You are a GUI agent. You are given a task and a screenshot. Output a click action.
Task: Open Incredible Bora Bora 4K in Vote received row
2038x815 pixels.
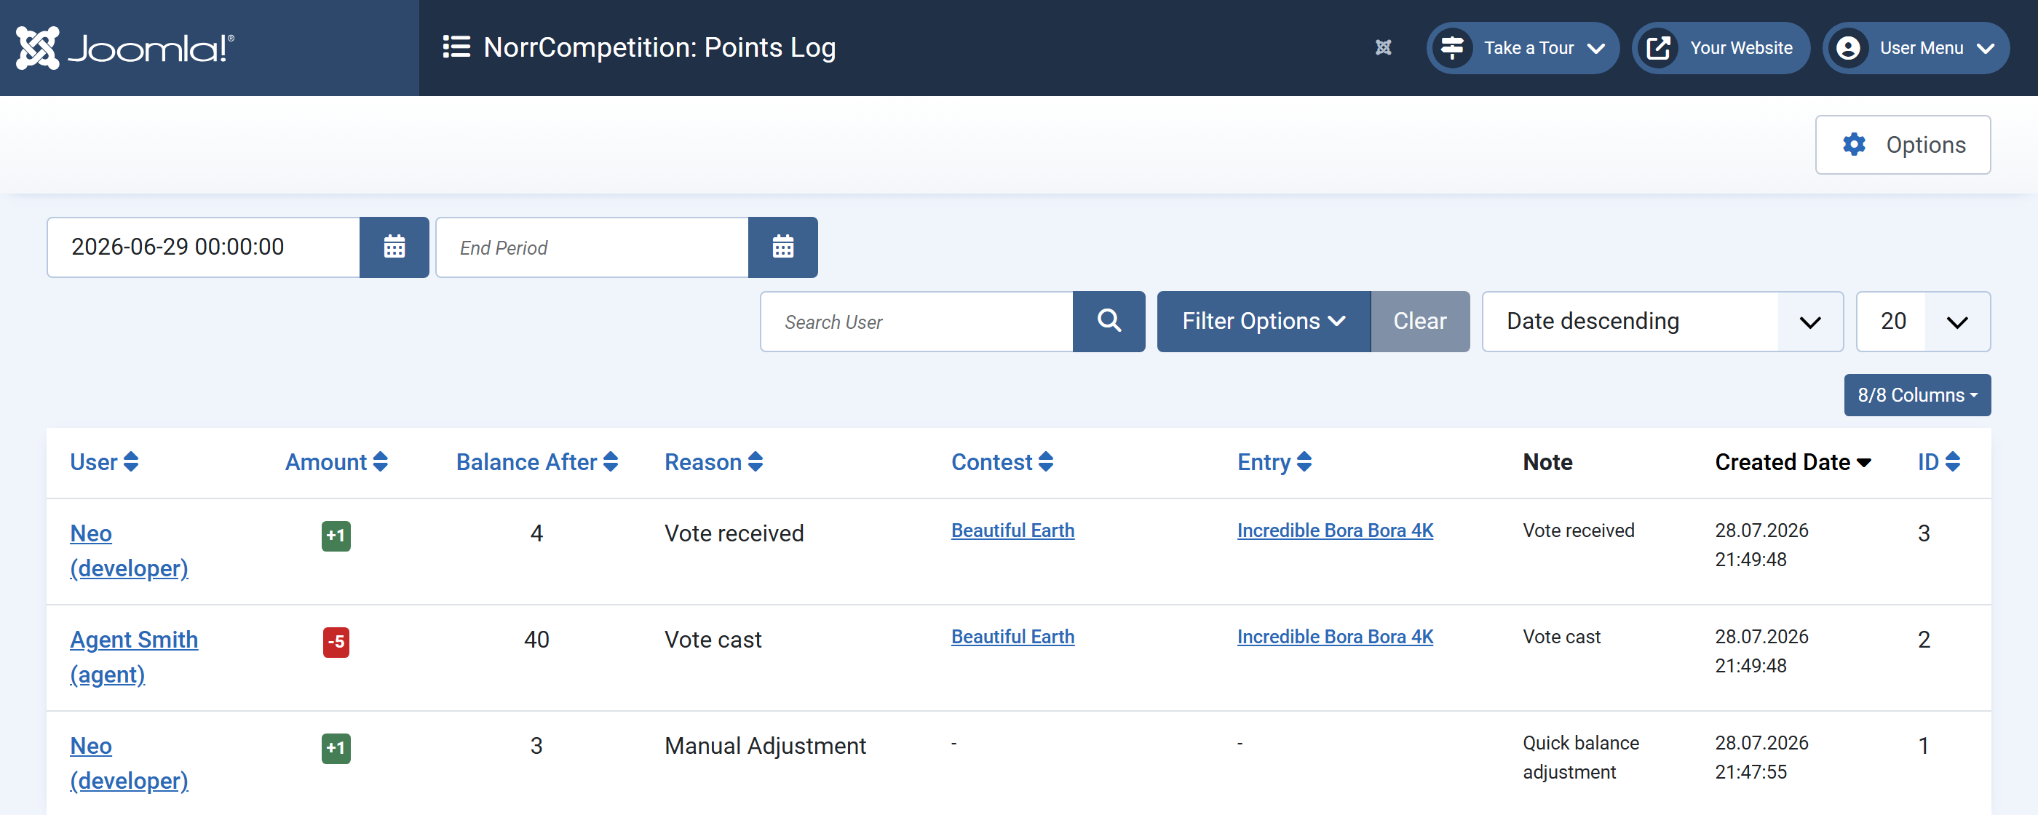click(1335, 530)
